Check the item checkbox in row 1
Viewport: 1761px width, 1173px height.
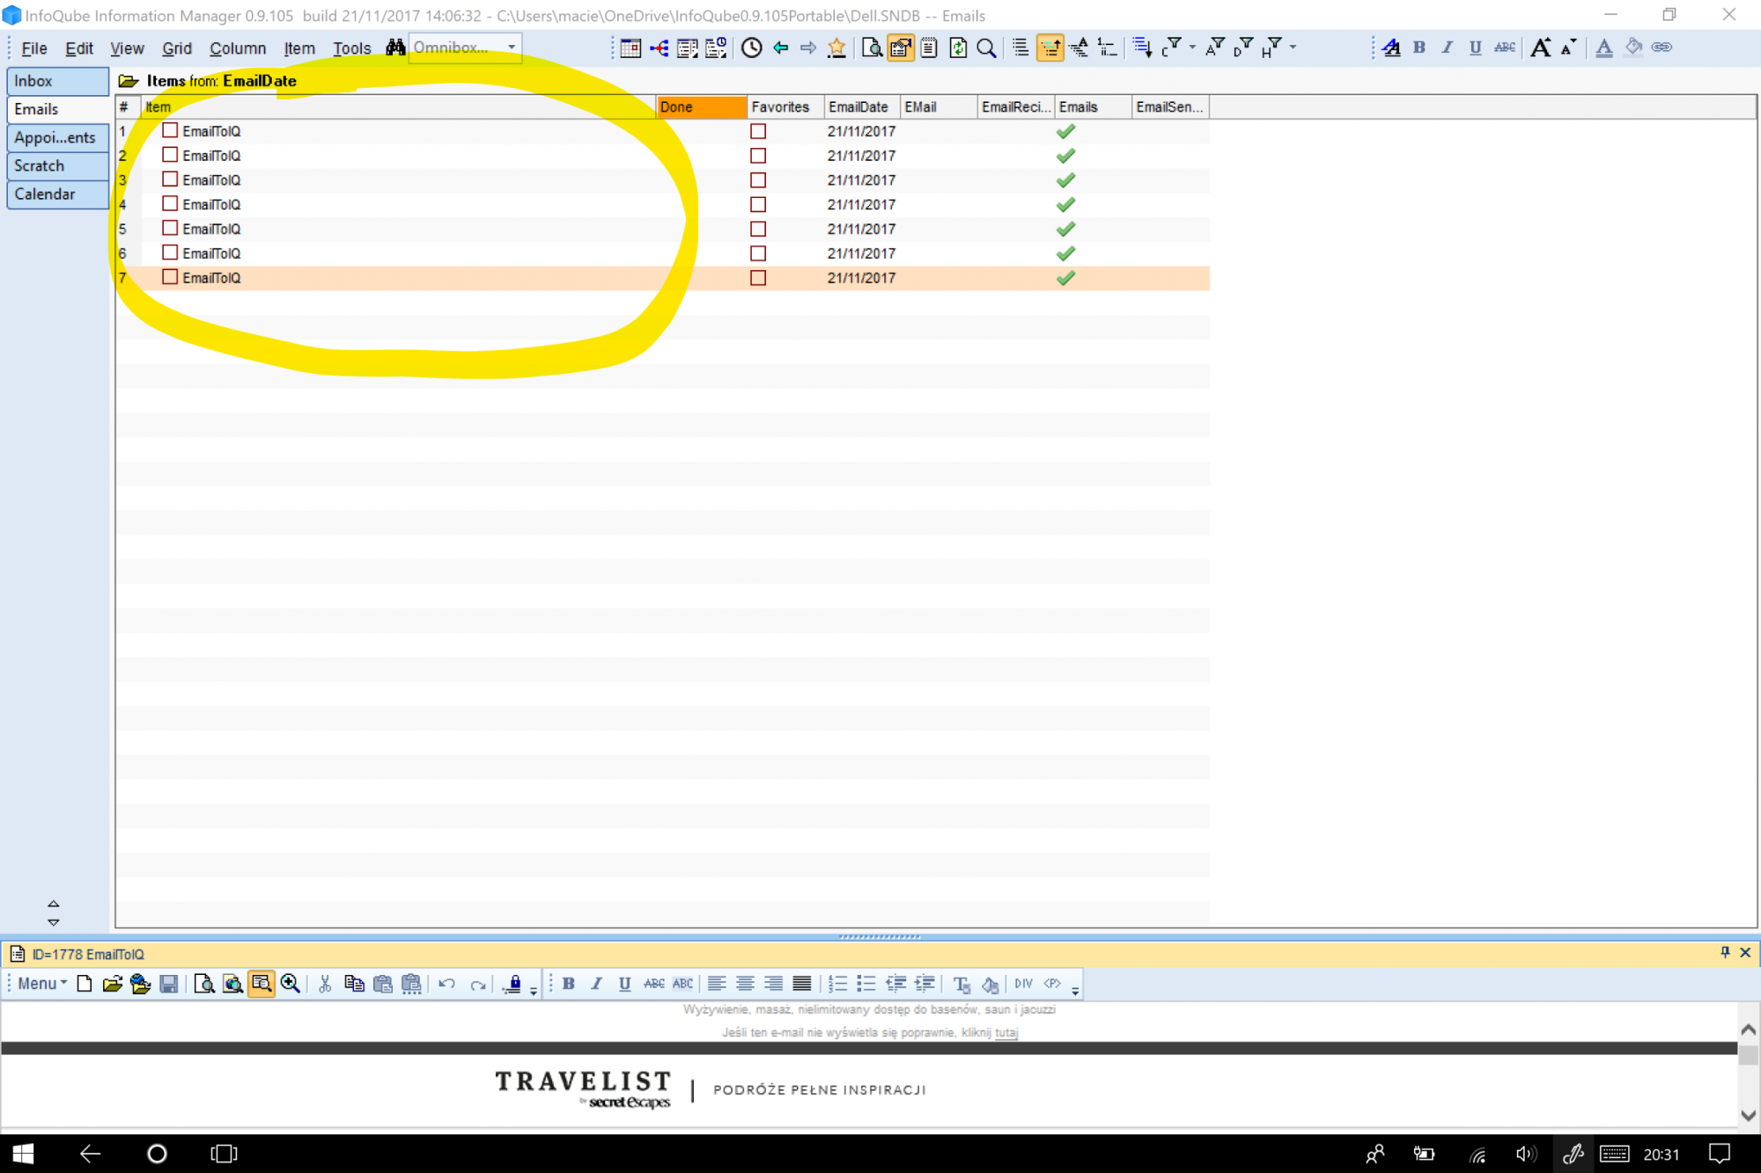[x=170, y=130]
